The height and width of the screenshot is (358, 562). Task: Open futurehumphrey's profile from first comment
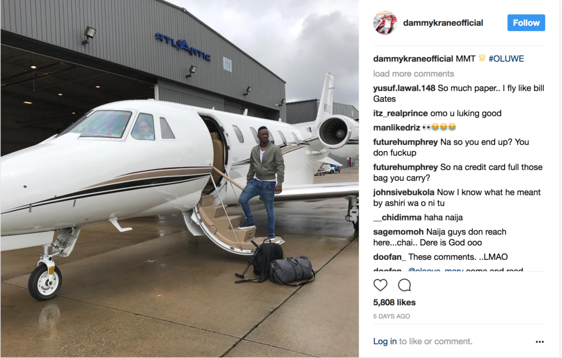[406, 142]
